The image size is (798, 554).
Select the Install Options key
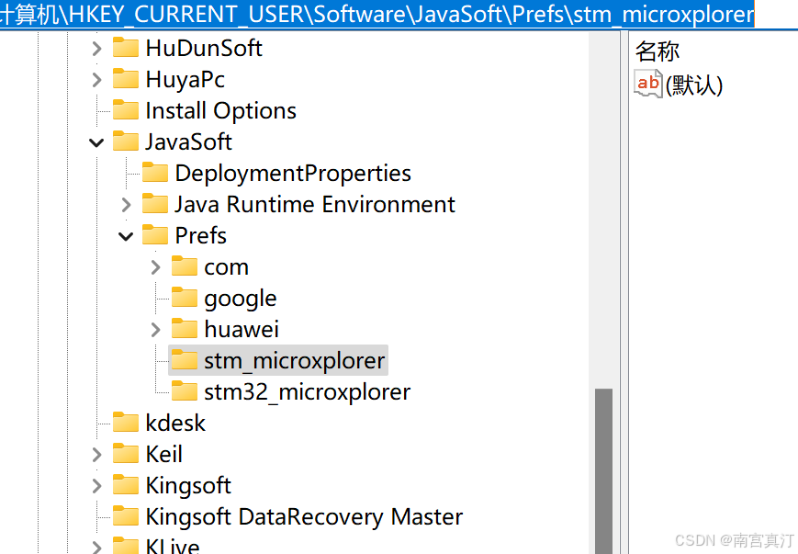[221, 111]
